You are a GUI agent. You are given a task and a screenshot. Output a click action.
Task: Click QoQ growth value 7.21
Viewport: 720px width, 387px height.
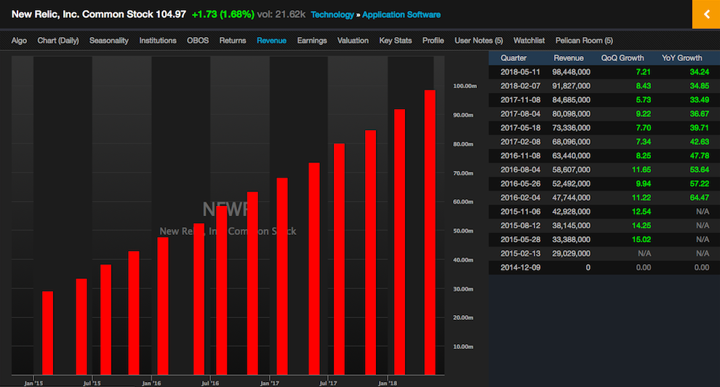pos(644,72)
